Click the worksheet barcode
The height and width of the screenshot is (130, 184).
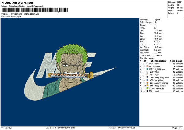click(35, 10)
